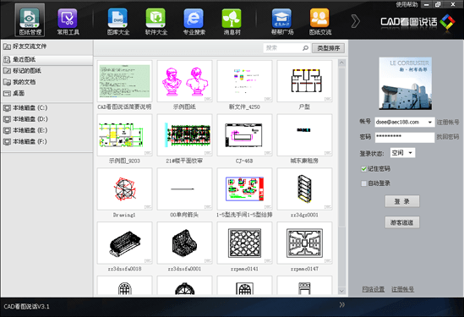This screenshot has width=464, height=317.
Task: Open 本地磁盘 (D:) drive
Action: [46, 119]
